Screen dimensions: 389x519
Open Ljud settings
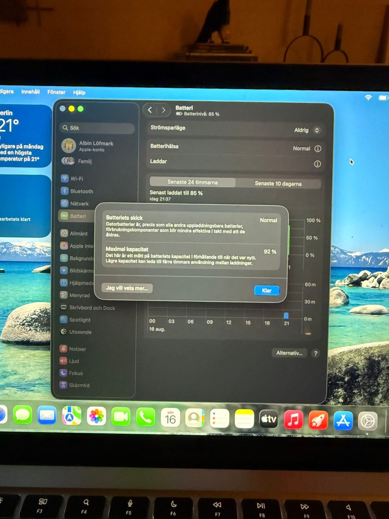tap(69, 361)
